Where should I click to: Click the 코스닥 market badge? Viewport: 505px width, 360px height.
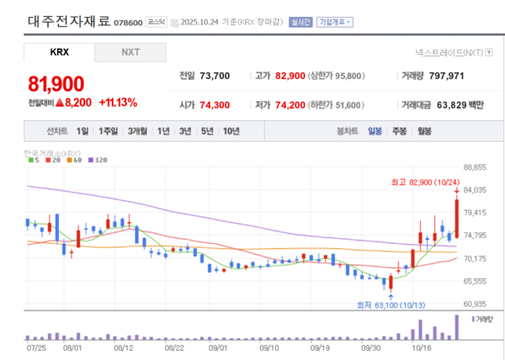click(x=156, y=23)
